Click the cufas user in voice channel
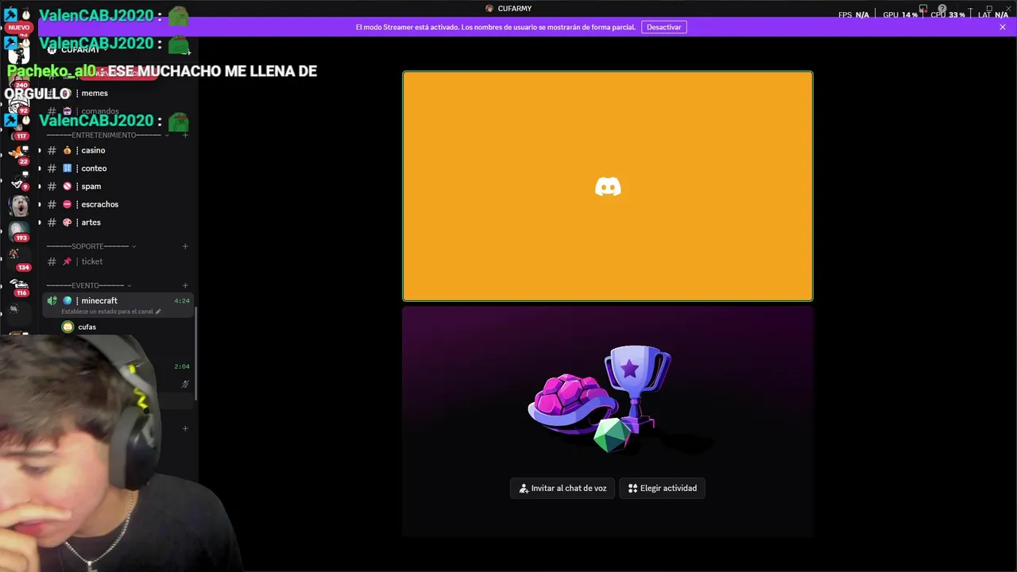 (x=87, y=327)
